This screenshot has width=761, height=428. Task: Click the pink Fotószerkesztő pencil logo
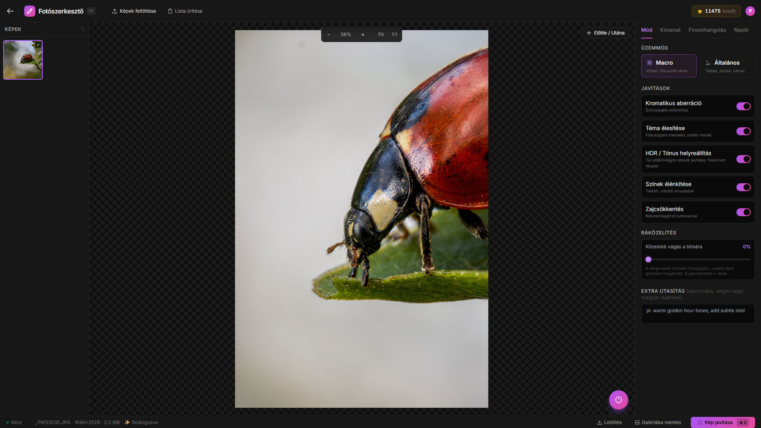[x=30, y=11]
